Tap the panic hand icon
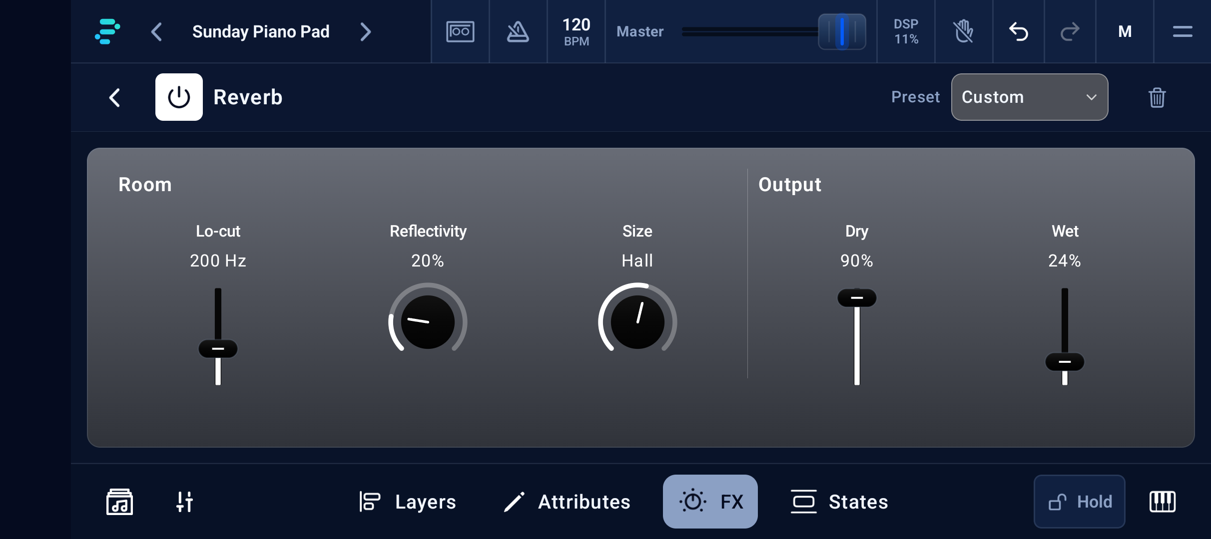The image size is (1211, 539). coord(964,31)
